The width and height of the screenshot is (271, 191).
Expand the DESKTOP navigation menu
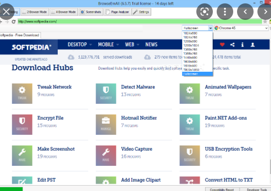click(x=80, y=45)
